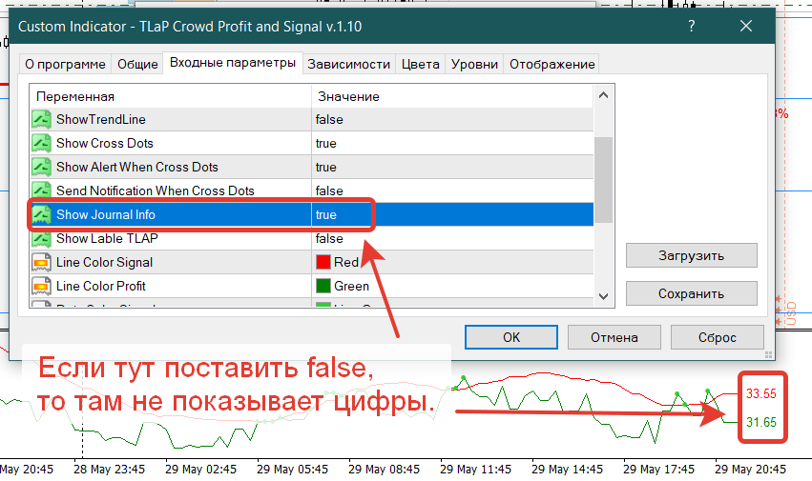Click the 29 May 11:45 time axis label
This screenshot has width=812, height=481.
pyautogui.click(x=475, y=470)
